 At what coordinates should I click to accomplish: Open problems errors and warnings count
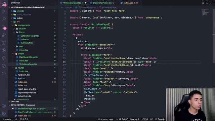point(24,119)
